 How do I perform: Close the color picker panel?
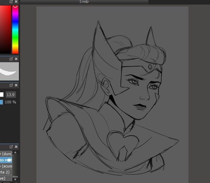click(16, 2)
